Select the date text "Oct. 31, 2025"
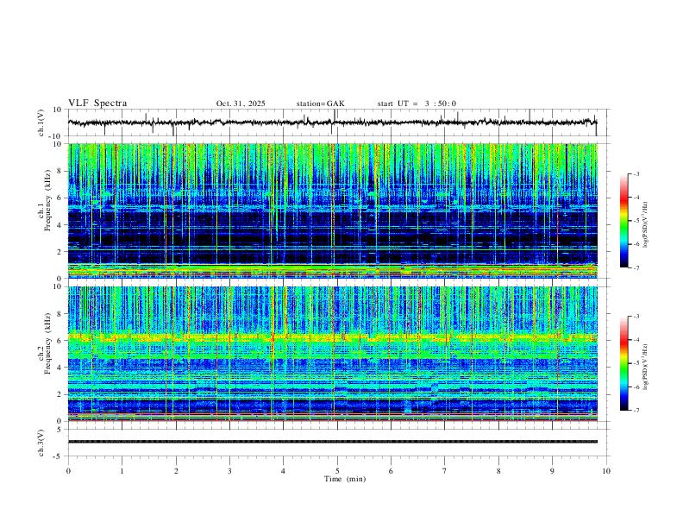This screenshot has height=528, width=683. 241,104
